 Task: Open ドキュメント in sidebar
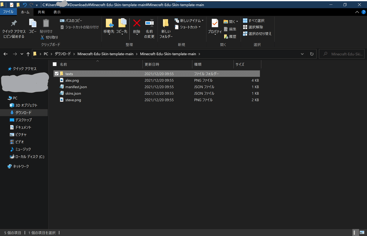(20, 127)
